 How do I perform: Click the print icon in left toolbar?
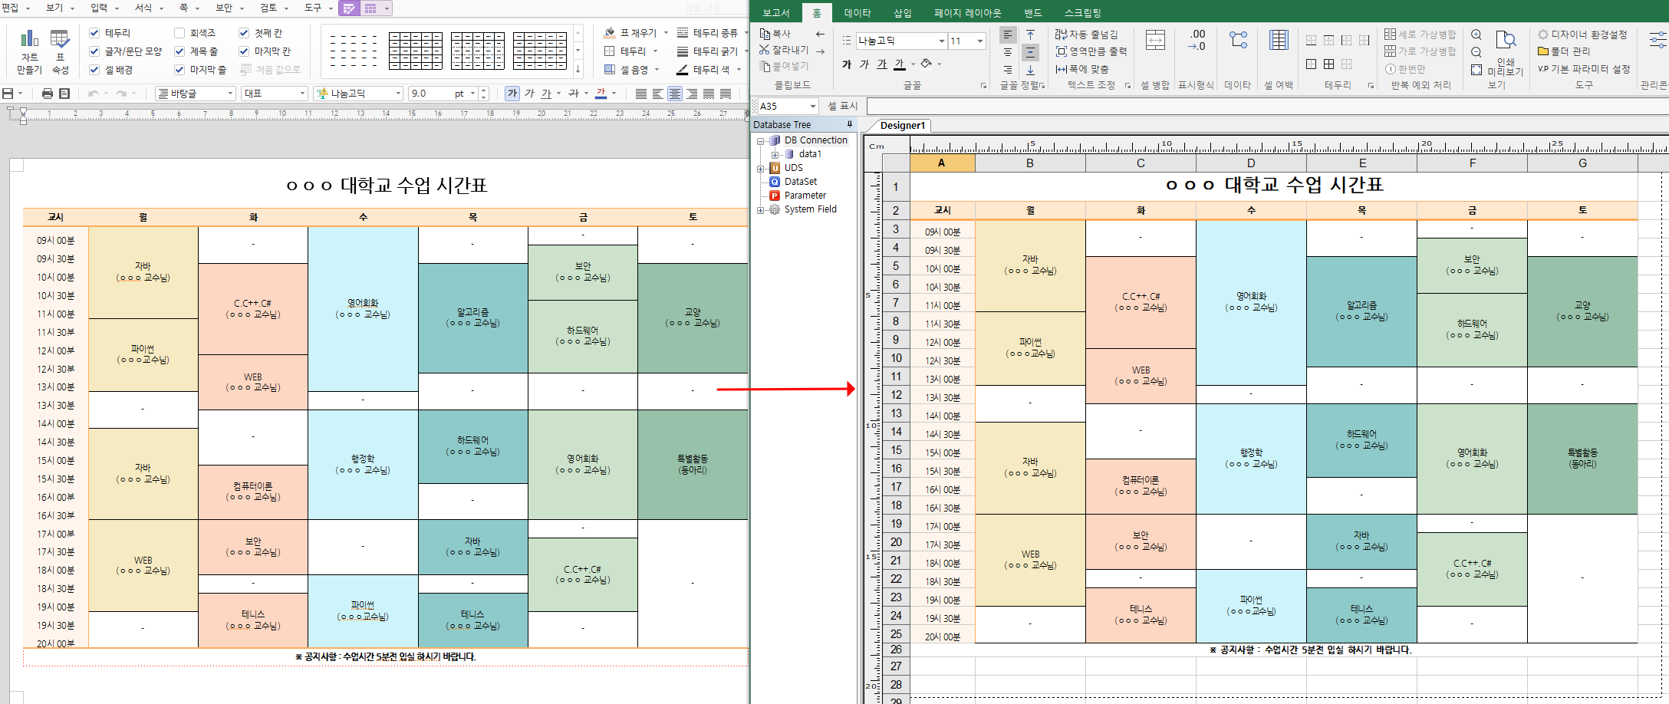click(48, 94)
